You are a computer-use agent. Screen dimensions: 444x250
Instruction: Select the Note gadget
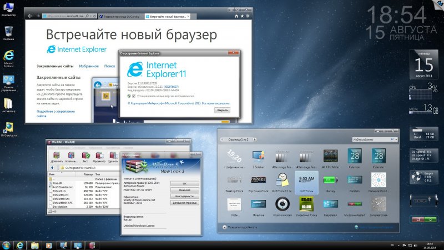234,207
